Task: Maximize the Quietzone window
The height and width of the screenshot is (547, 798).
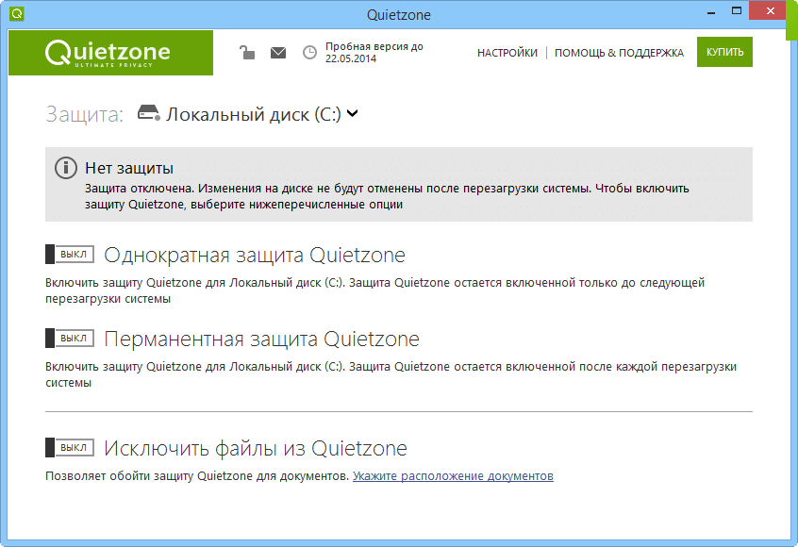Action: pos(737,11)
